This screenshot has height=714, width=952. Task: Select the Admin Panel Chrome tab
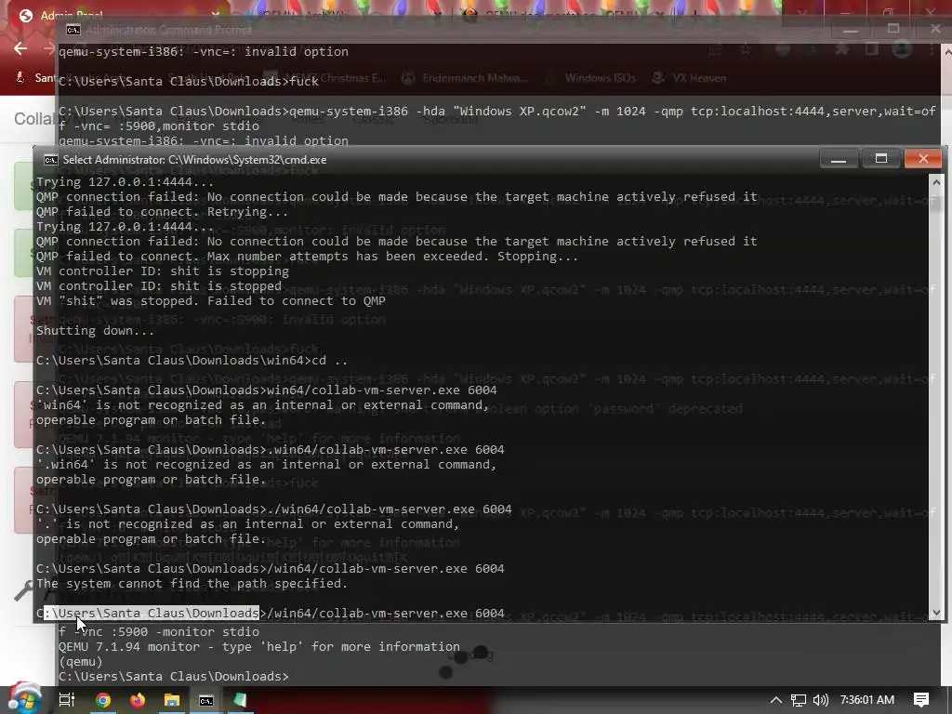tap(72, 15)
